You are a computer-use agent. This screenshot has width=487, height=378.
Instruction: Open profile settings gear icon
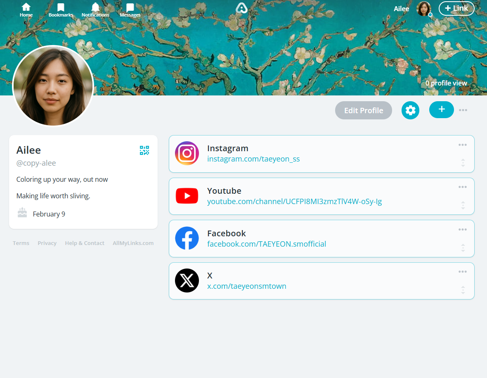410,110
